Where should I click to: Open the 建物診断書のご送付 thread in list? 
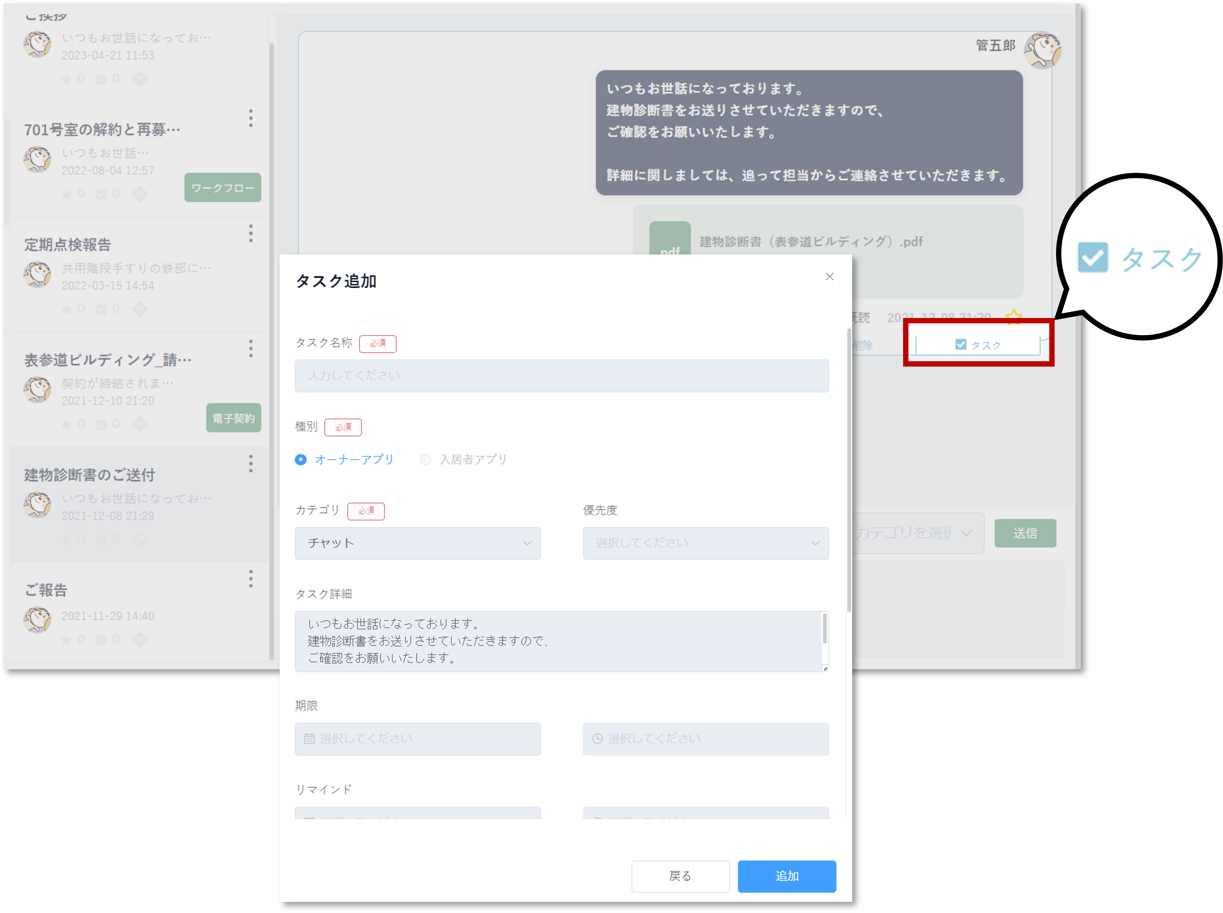pyautogui.click(x=90, y=475)
